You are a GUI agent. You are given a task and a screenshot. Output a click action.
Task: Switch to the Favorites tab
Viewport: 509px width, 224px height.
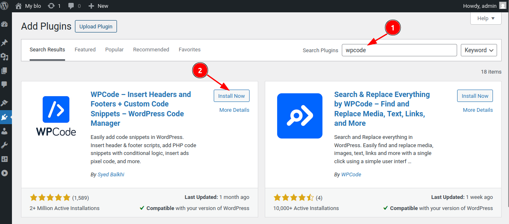pyautogui.click(x=189, y=50)
